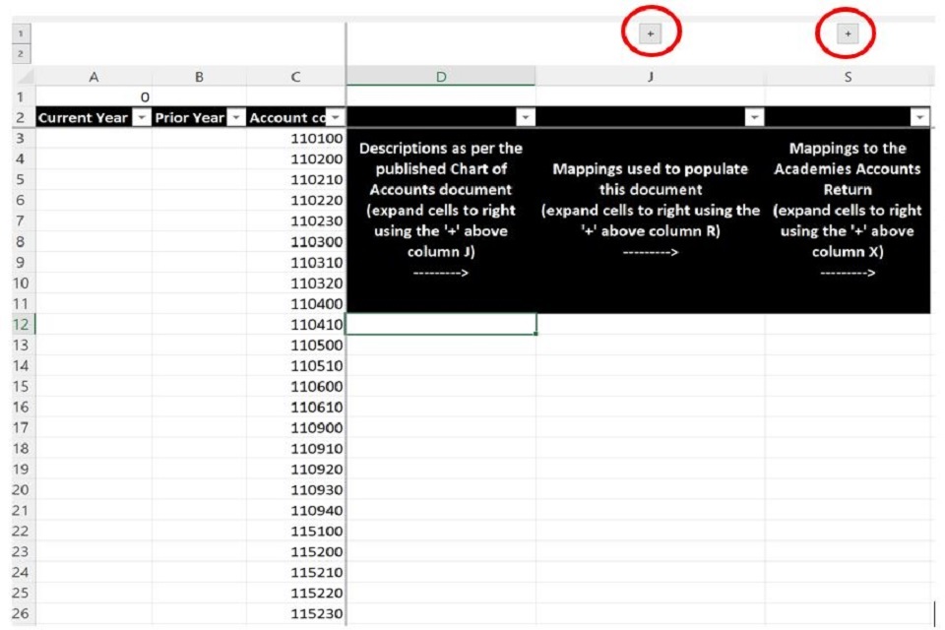Screen dimensions: 945x630
Task: Open the filter dropdown in column D header row
Action: [526, 118]
